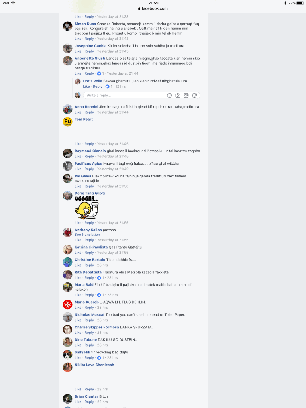
Task: Click the UGGGHH duck sticker image
Action: 87,208
